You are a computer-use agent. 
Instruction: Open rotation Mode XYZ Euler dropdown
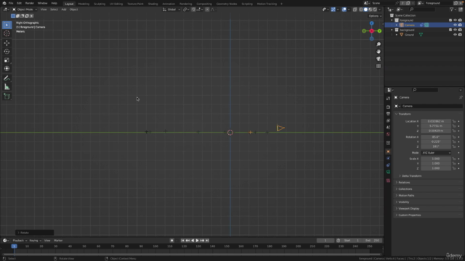tap(436, 153)
